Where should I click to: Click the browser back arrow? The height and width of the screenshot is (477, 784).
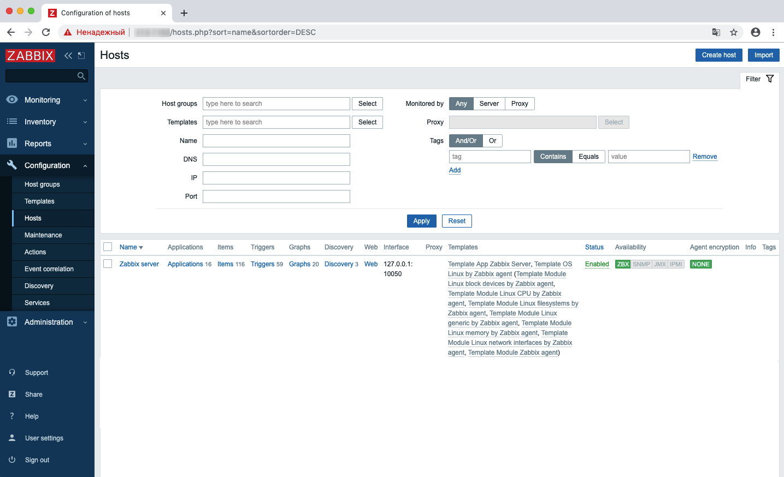[x=11, y=32]
